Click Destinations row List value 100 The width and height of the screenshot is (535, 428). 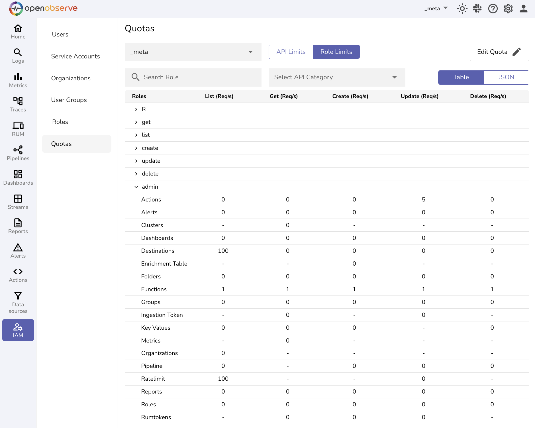[x=223, y=251]
